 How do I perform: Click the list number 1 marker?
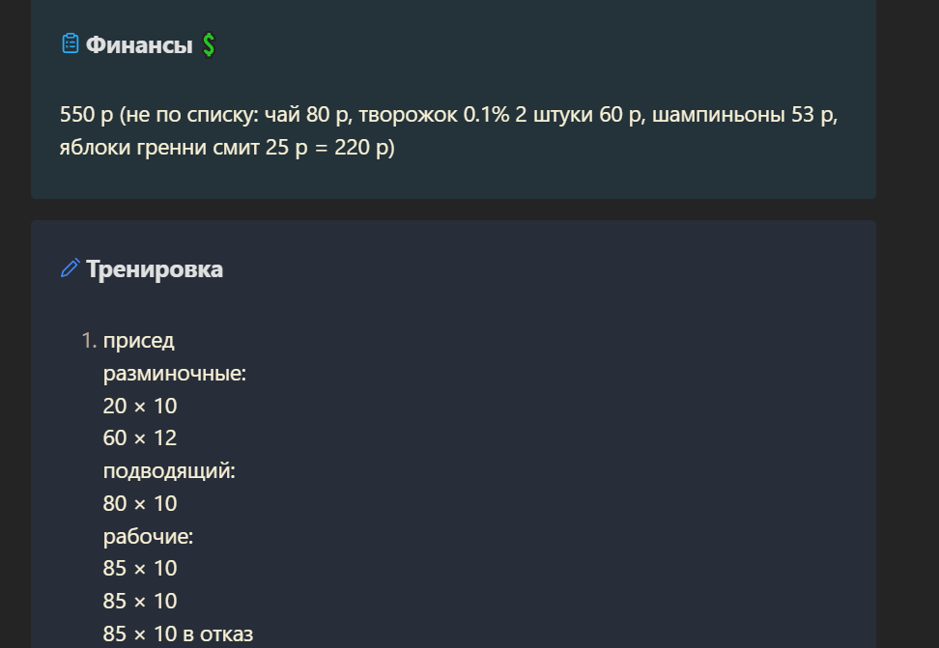(89, 340)
